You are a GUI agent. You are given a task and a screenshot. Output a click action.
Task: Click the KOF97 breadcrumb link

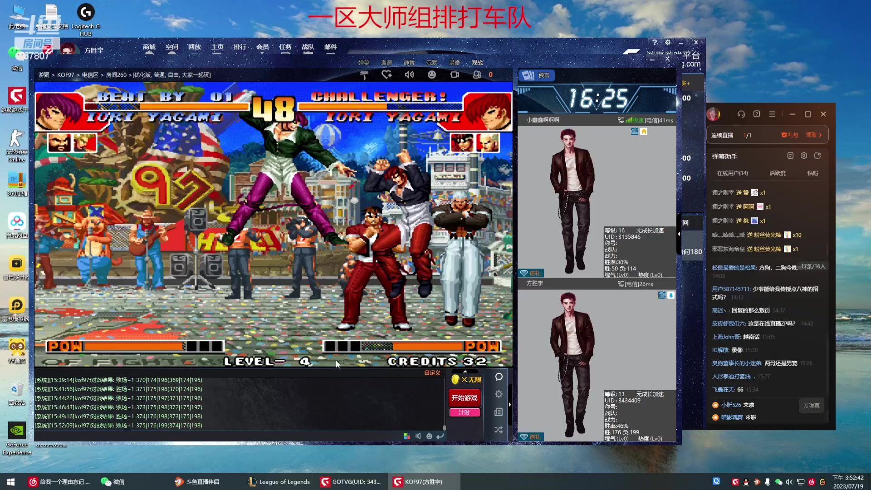pyautogui.click(x=66, y=75)
